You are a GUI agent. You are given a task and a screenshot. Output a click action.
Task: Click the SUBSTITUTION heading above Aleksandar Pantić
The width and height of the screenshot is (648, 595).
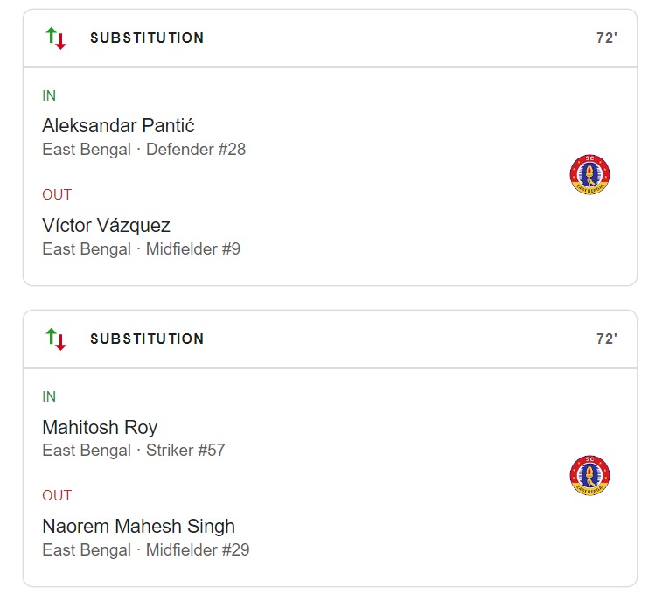tap(147, 38)
